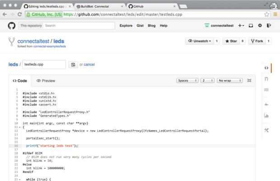280x181 pixels.
Task: Open account settings gear icon
Action: click(260, 26)
